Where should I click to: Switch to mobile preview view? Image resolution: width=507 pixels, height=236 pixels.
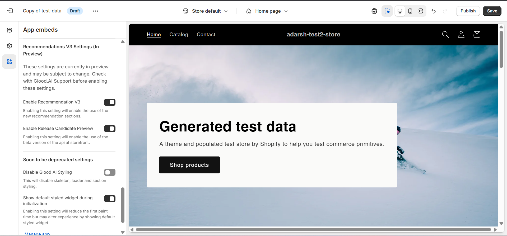pyautogui.click(x=410, y=11)
